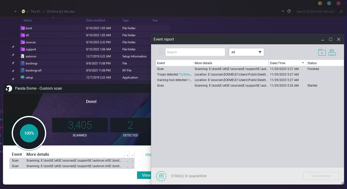Viewport: 347px width, 189px height.
Task: Expand the chevron before This PC breadcrumb
Action: [x=28, y=12]
